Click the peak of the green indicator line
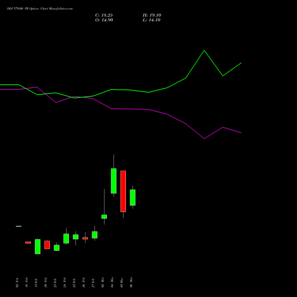The image size is (297, 297). pyautogui.click(x=204, y=50)
